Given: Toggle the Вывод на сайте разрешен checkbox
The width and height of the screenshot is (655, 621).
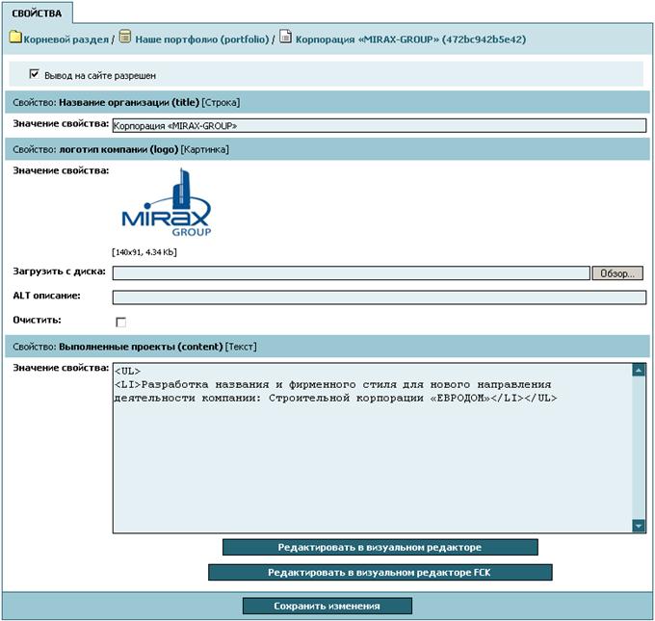Looking at the screenshot, I should coord(35,74).
